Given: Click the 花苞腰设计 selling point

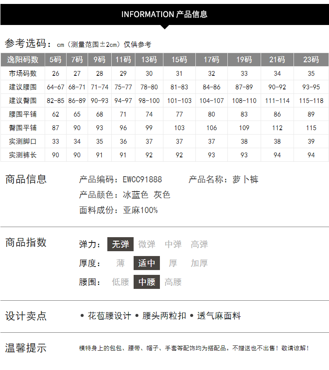Looking at the screenshot, I should 110,316.
